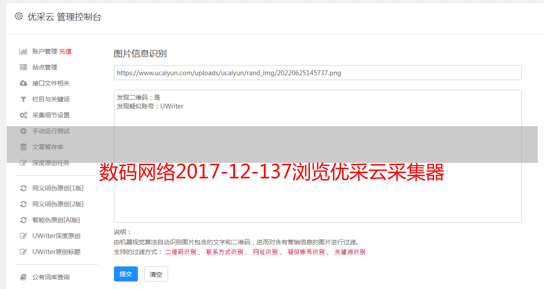The width and height of the screenshot is (544, 289).
Task: Click the 二维码识别 filter tag
Action: coord(181,252)
